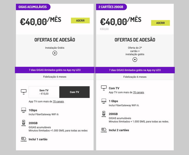This screenshot has height=155, width=189.
Task: Open the 70 canais link in left plan
Action: coord(58,102)
